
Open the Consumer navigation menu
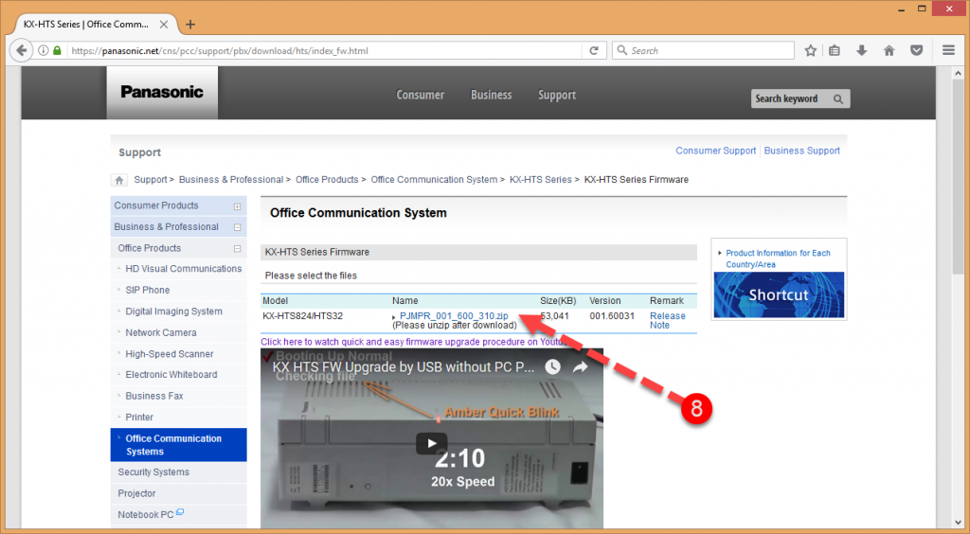coord(420,95)
